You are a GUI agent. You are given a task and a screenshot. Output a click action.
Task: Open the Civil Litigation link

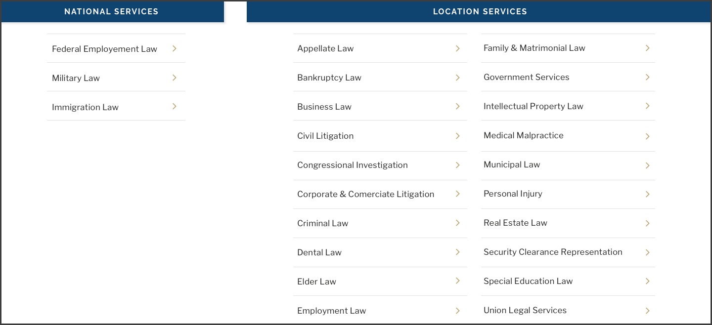(x=325, y=136)
